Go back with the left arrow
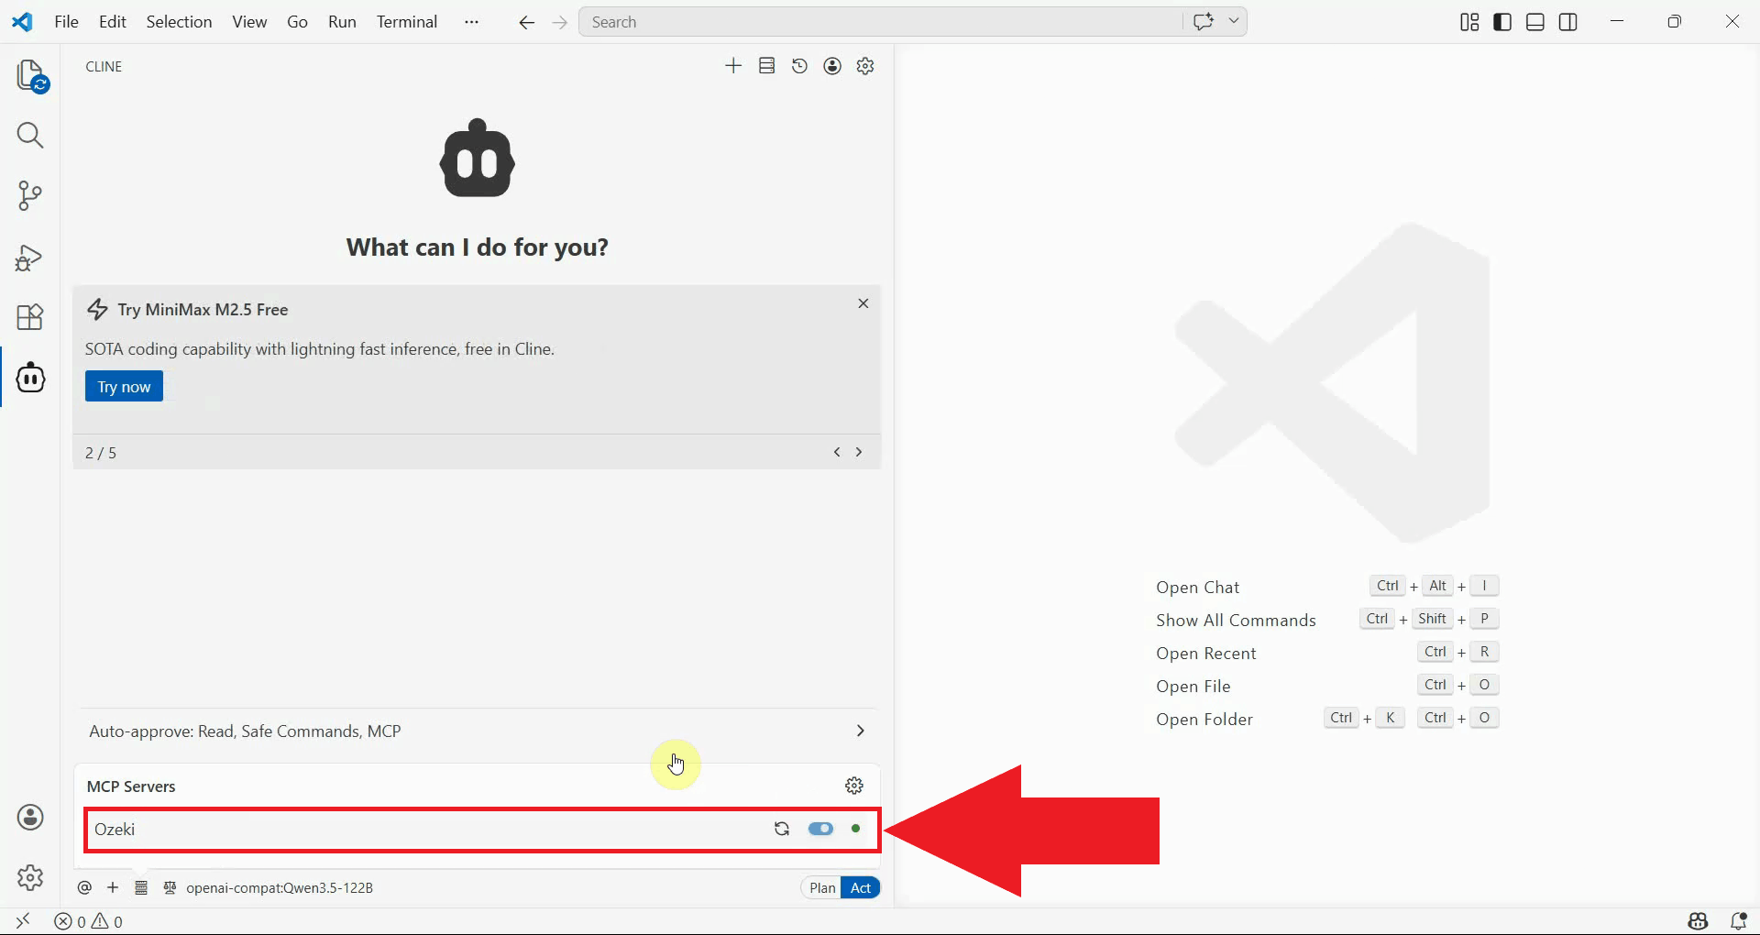The width and height of the screenshot is (1760, 935). coord(526,22)
